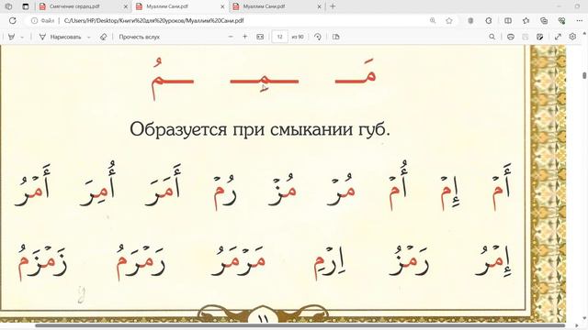Screen dimensions: 588x330
Task: Edit page number field showing 12
Action: (279, 37)
